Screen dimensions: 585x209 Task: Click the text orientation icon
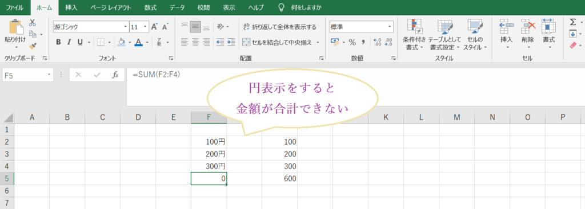[221, 27]
